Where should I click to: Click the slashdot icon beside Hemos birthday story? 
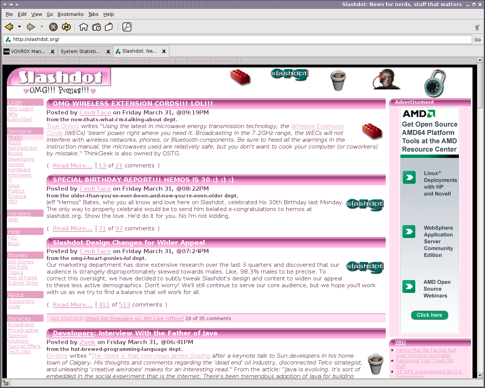coord(365,205)
